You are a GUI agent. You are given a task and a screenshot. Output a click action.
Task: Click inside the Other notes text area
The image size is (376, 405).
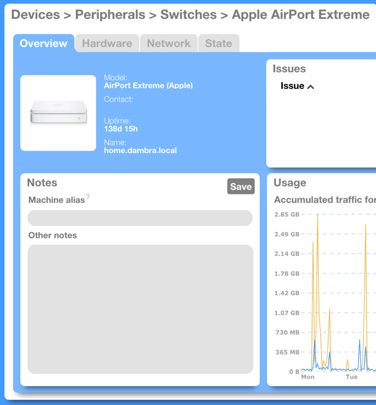140,309
